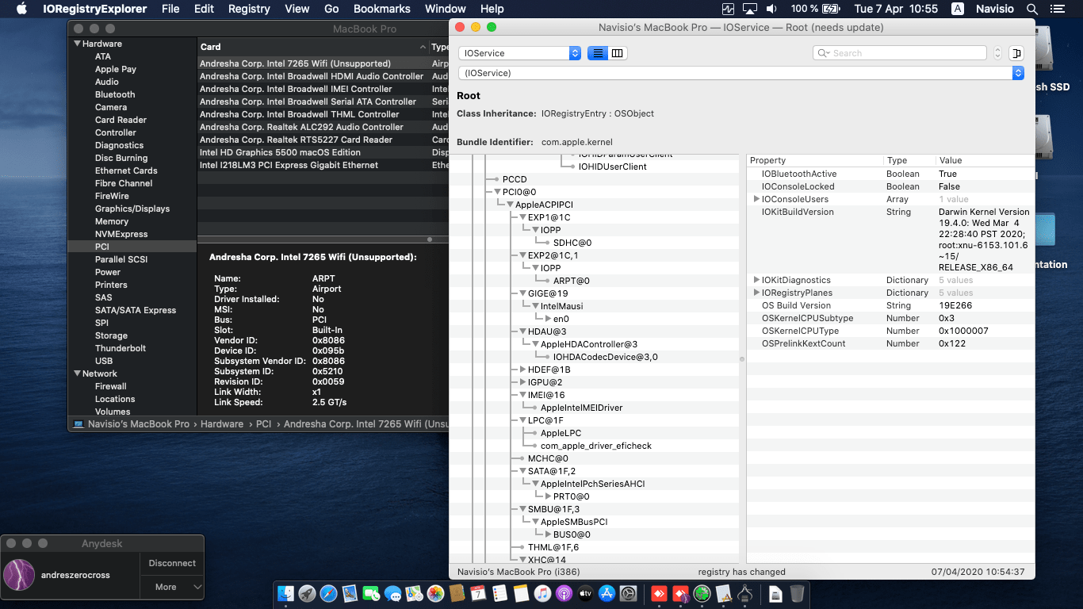Collapse the PCI0@0 tree node
This screenshot has height=609, width=1083.
(x=496, y=192)
